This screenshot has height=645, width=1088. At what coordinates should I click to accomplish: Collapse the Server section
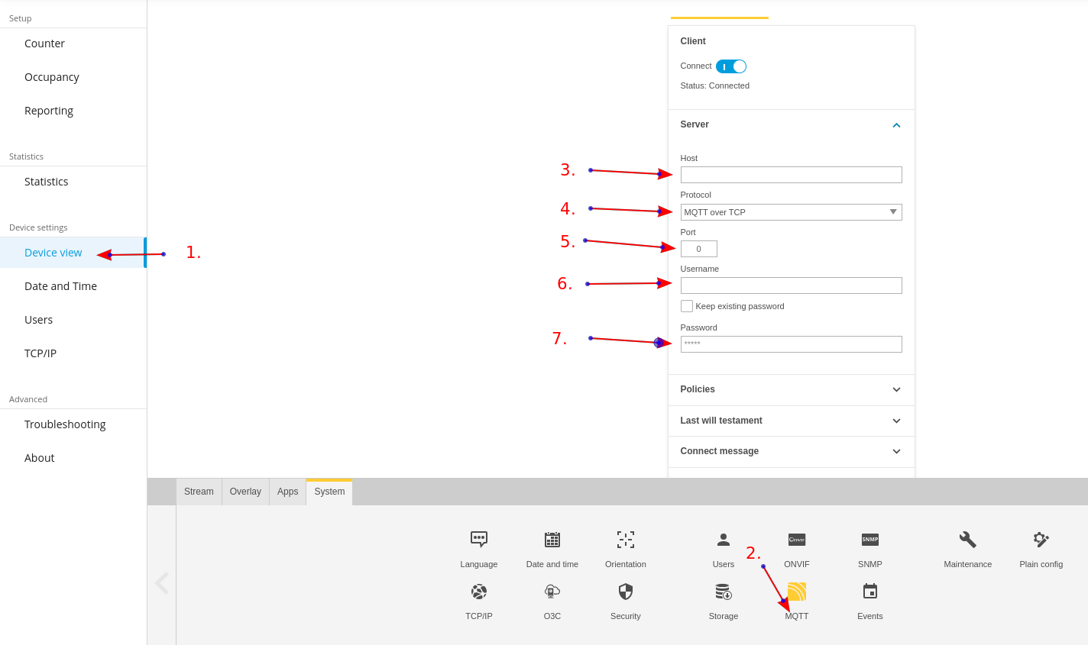(x=896, y=125)
